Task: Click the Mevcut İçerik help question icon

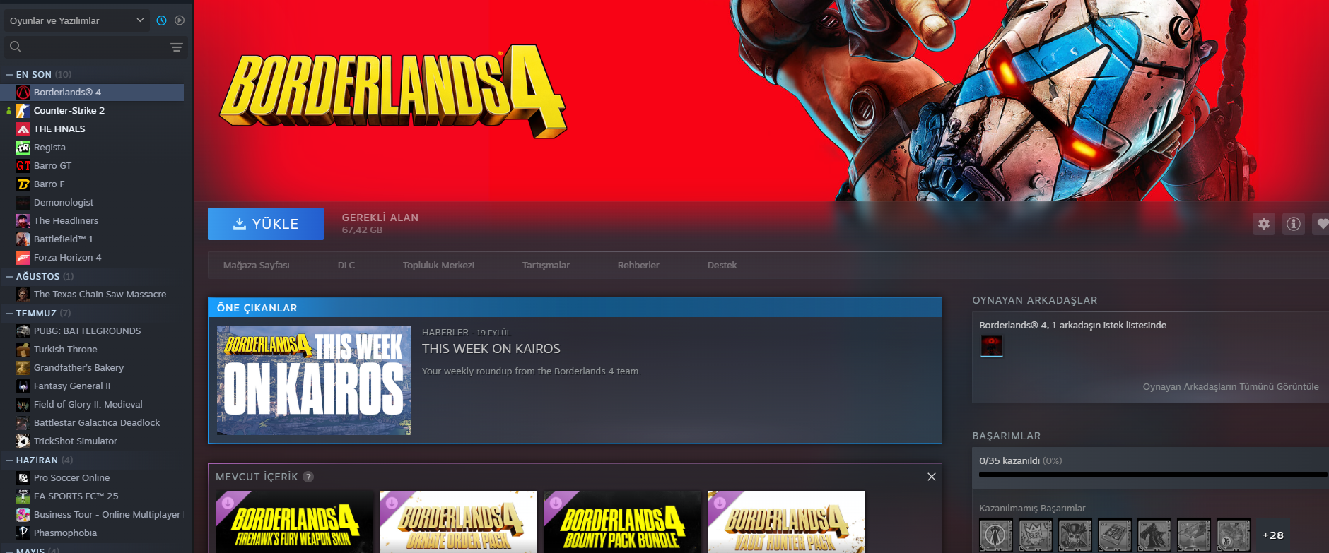Action: (308, 477)
